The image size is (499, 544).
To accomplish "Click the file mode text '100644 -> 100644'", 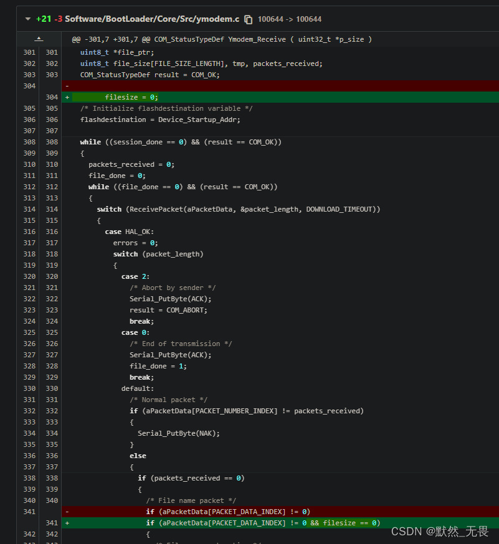I will [290, 19].
